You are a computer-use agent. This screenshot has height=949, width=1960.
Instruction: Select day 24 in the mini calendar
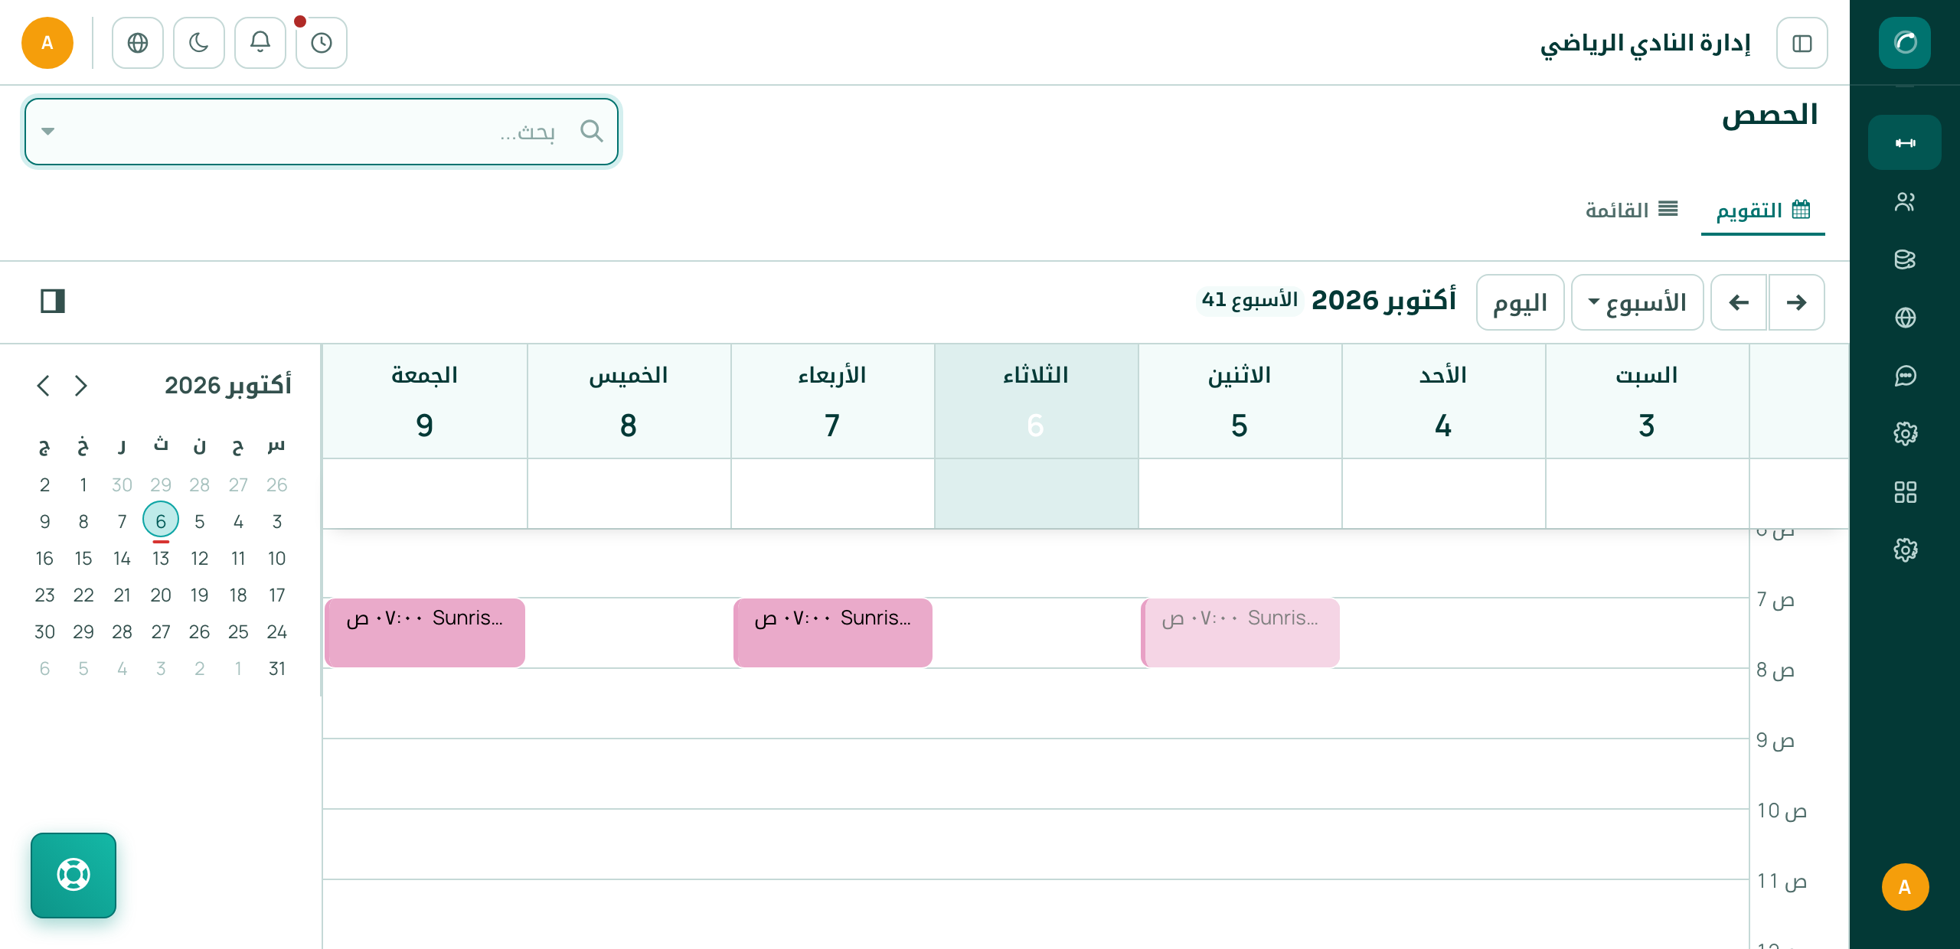click(x=276, y=631)
